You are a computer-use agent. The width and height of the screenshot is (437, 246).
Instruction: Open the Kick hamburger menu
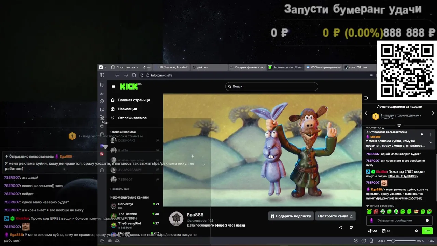[x=113, y=86]
